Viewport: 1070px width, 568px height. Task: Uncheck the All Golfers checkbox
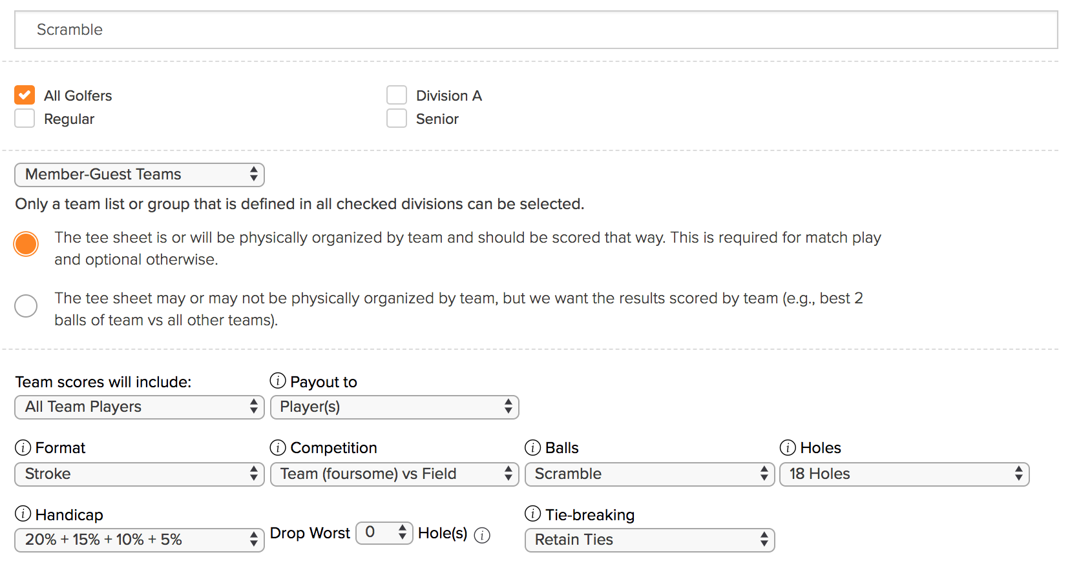pos(25,96)
